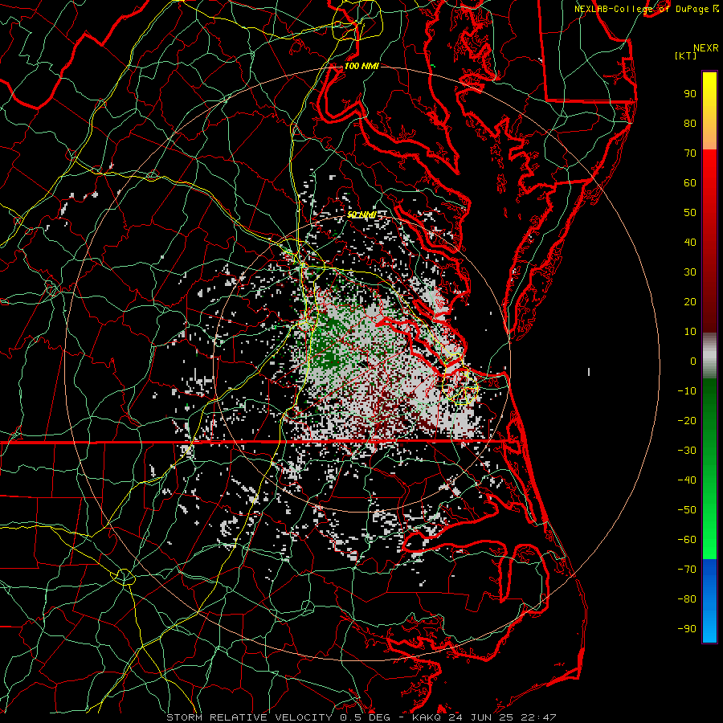Image resolution: width=723 pixels, height=723 pixels.
Task: Click the -70 scale value
Action: 687,569
